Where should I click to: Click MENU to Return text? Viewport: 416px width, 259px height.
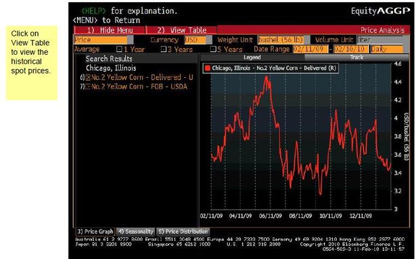106,20
